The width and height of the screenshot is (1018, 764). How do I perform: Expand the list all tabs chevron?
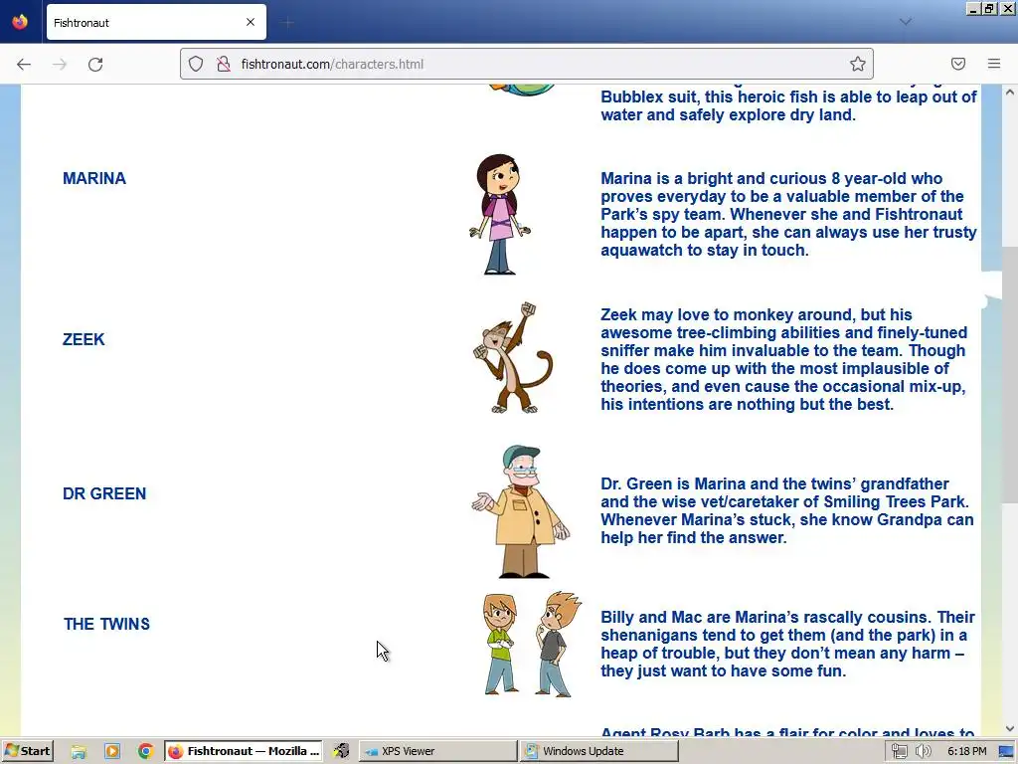(x=906, y=22)
